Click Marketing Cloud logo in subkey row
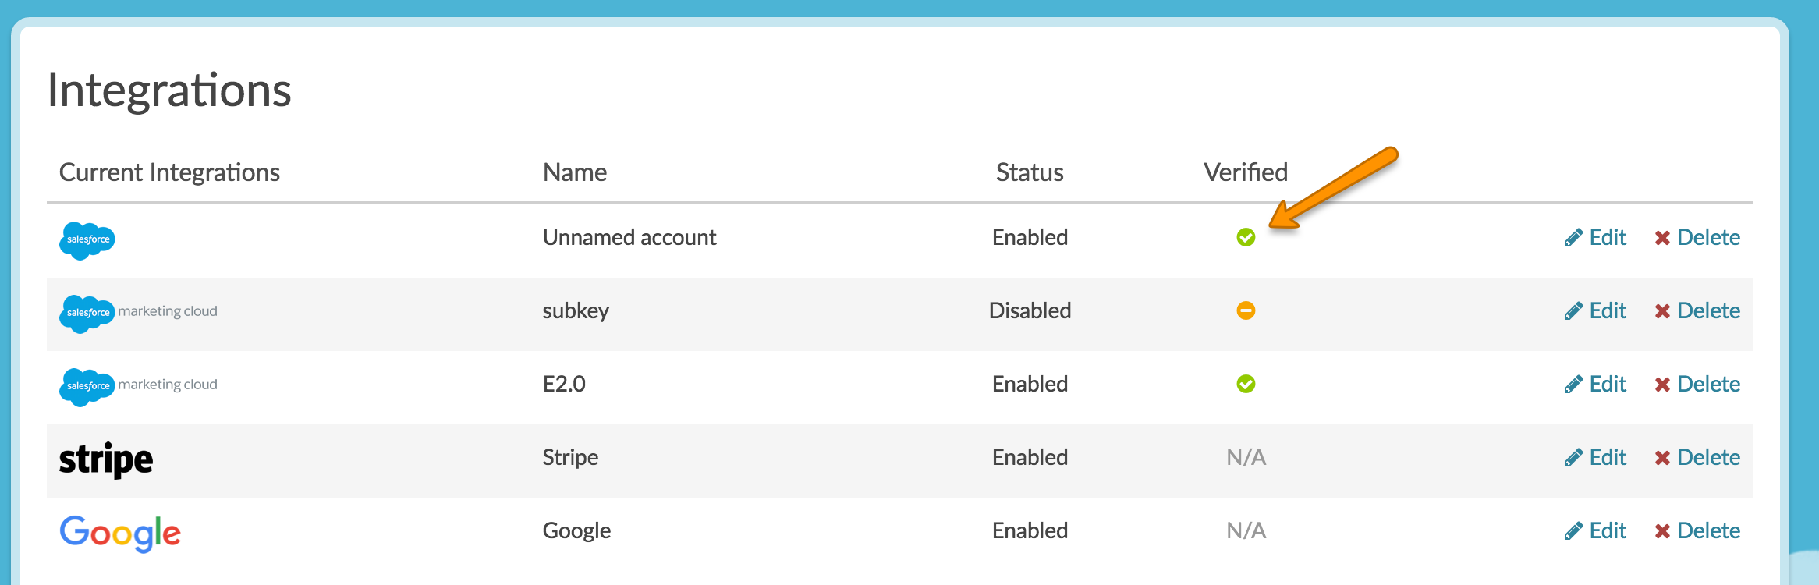 click(139, 312)
